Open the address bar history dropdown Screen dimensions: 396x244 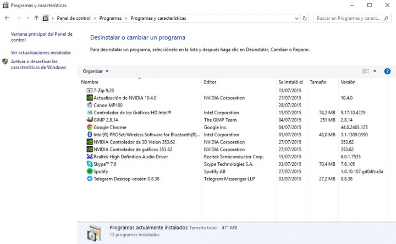[x=297, y=19]
